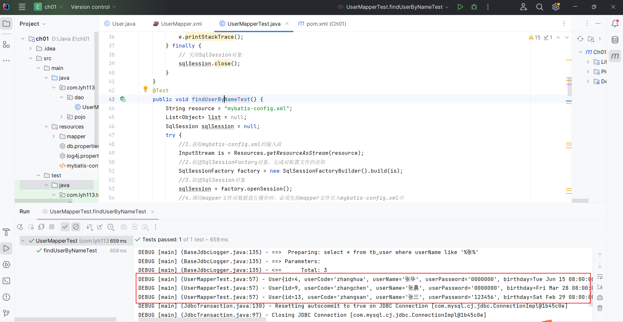Switch to the pom.xml (Ch01) tab
The width and height of the screenshot is (623, 322).
coord(322,24)
